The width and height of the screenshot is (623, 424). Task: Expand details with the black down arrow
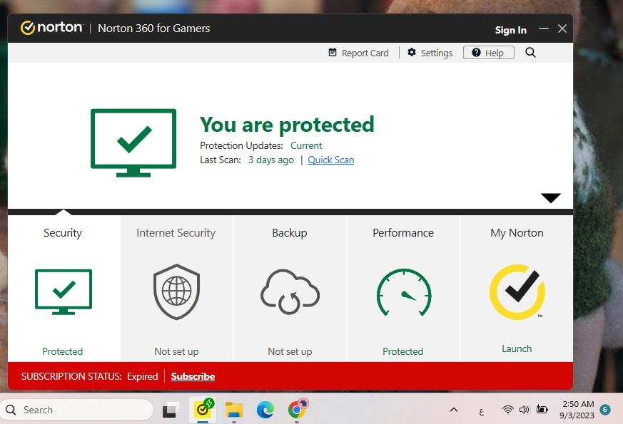pyautogui.click(x=551, y=197)
